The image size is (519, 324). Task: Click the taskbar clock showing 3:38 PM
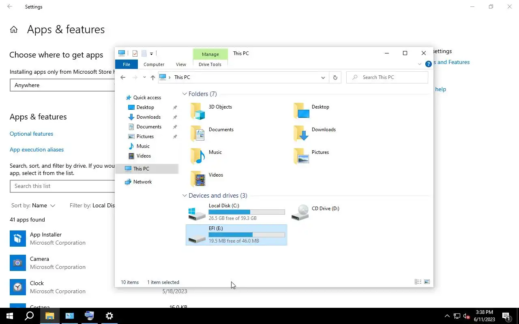point(485,316)
